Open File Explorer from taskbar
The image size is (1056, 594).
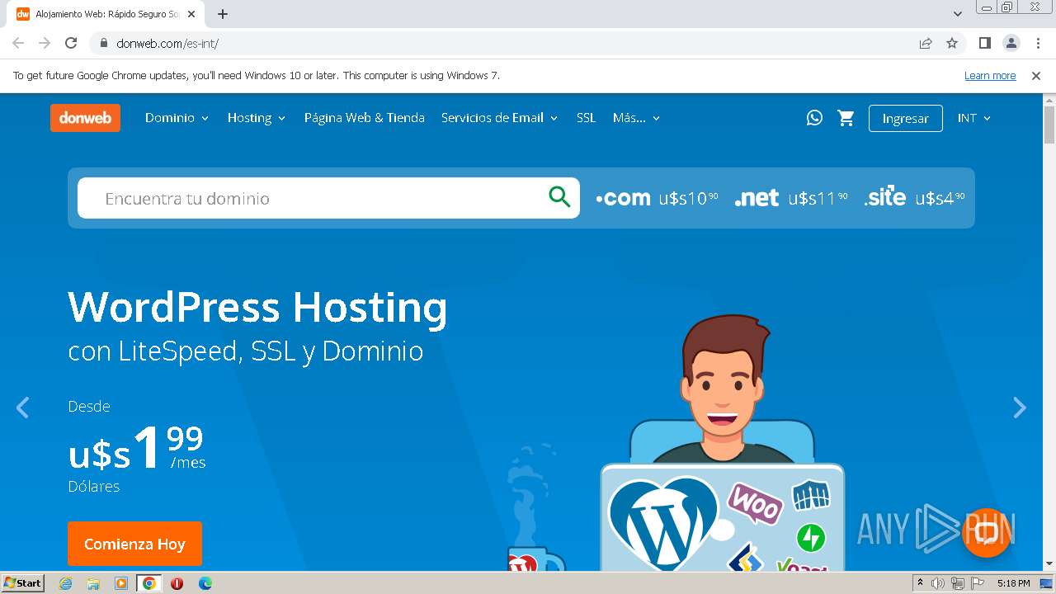tap(93, 583)
